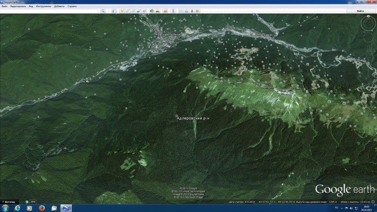Click the search magnifier button
This screenshot has width=377, height=212.
coord(103,11)
